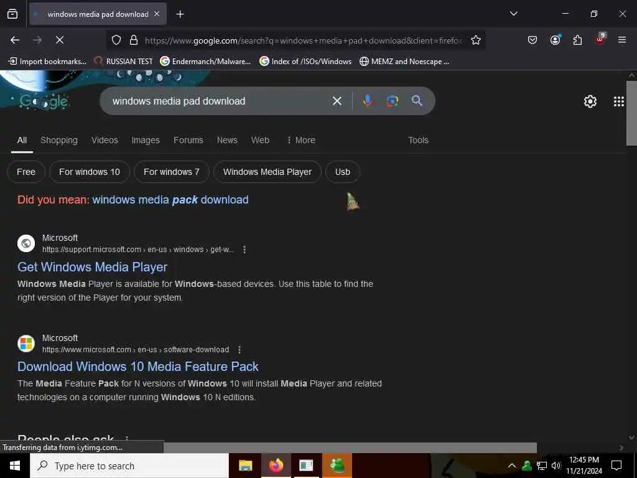This screenshot has width=637, height=478.
Task: Save page to Pocket
Action: (x=532, y=40)
